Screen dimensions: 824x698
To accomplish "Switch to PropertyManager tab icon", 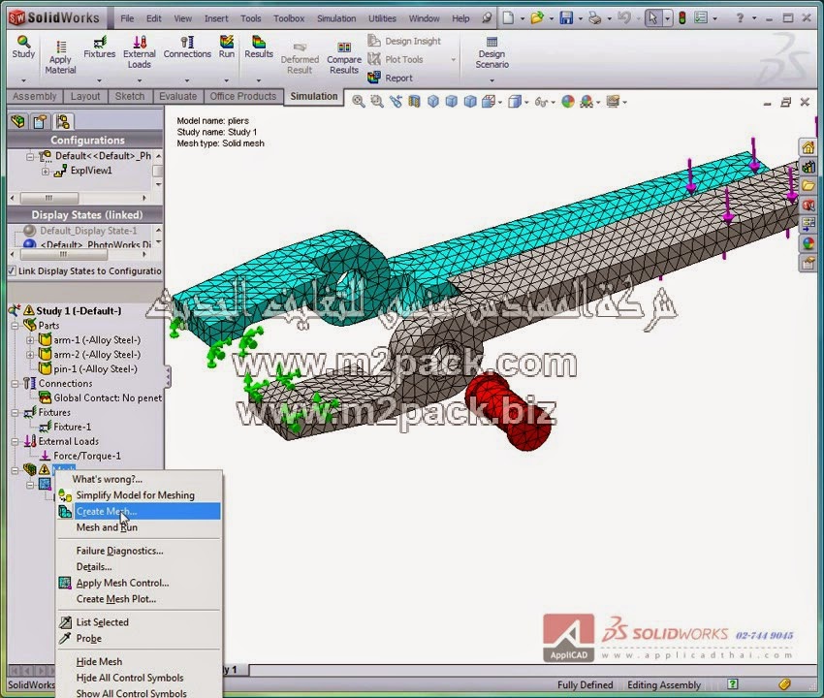I will (40, 122).
